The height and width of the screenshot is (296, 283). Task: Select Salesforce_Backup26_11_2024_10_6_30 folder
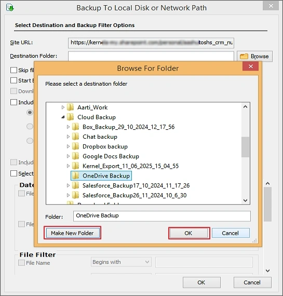pyautogui.click(x=134, y=195)
